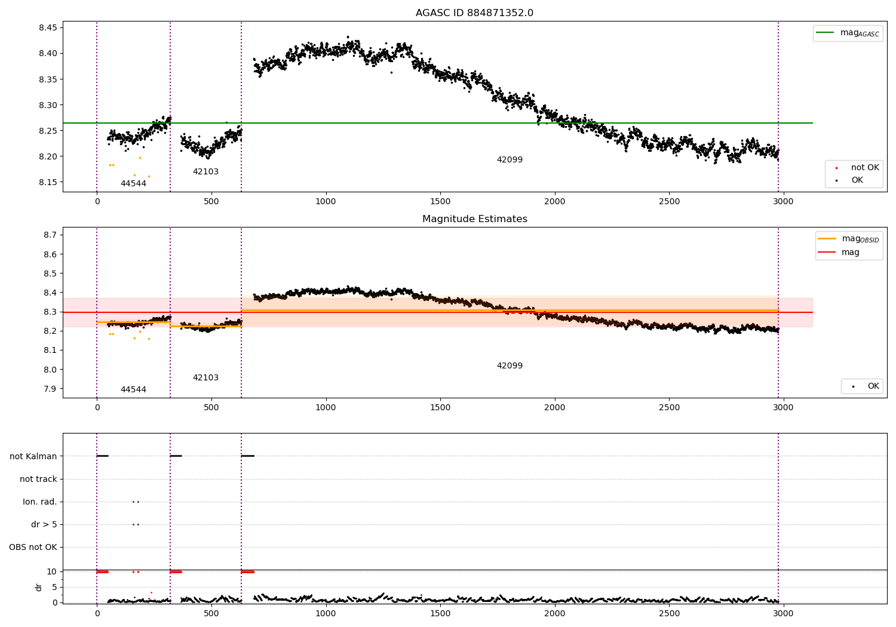Click the 8.7 y-axis tick label
This screenshot has height=627, width=896.
[x=50, y=235]
